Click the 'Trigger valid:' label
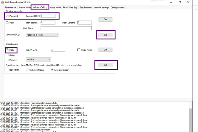The height and width of the screenshot is (132, 198). pyautogui.click(x=13, y=70)
